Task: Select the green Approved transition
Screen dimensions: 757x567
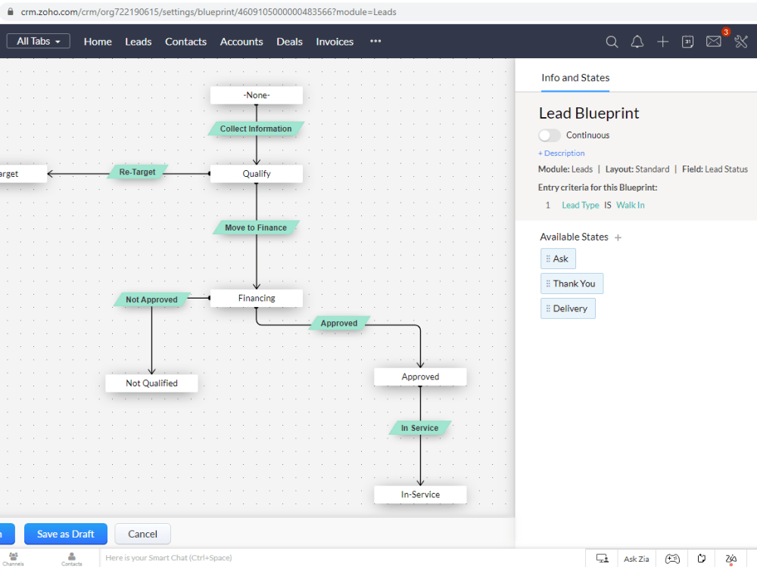Action: coord(339,323)
